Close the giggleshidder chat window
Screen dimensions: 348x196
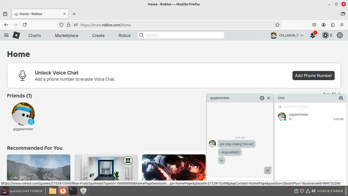pyautogui.click(x=269, y=98)
